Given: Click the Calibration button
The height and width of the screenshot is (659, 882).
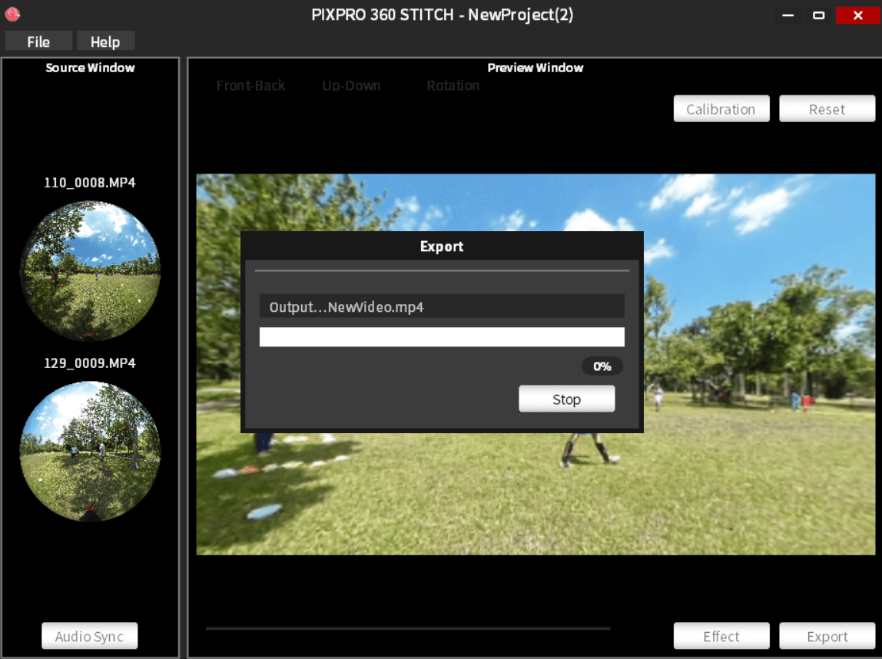Looking at the screenshot, I should coord(721,109).
